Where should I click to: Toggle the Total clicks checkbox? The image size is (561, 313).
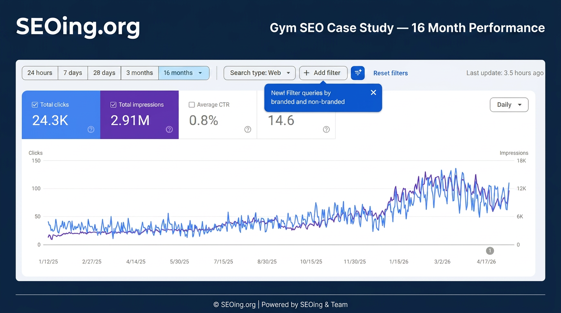click(x=35, y=105)
